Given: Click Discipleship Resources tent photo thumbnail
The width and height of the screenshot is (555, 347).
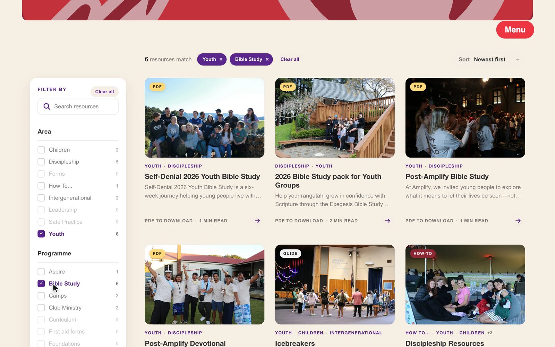Looking at the screenshot, I should [x=465, y=285].
